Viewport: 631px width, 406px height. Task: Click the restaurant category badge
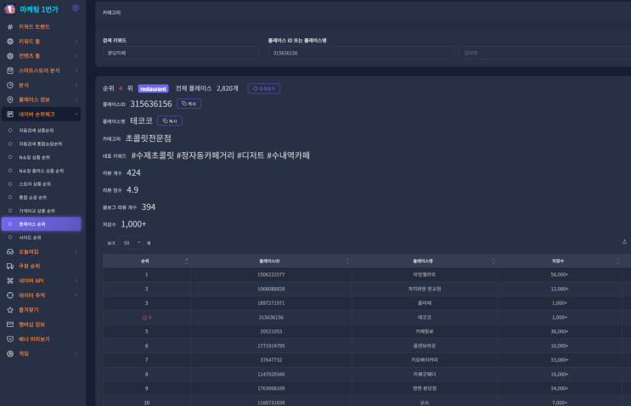pyautogui.click(x=153, y=88)
